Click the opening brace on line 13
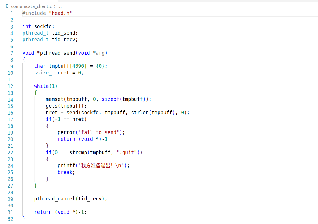 pos(36,93)
